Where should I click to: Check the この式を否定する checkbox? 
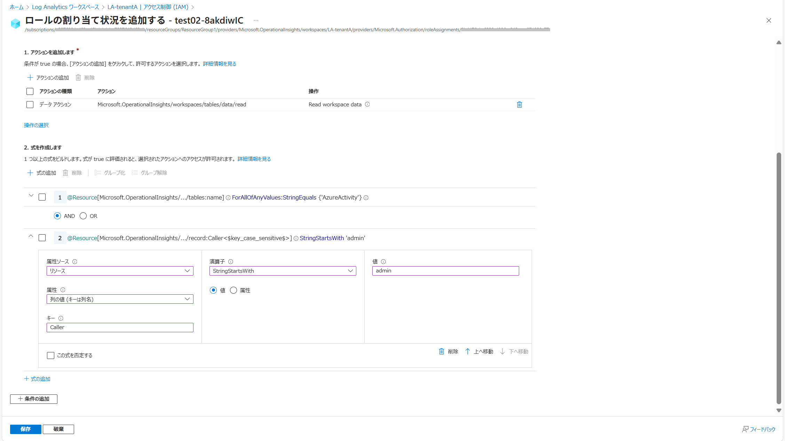click(x=50, y=355)
